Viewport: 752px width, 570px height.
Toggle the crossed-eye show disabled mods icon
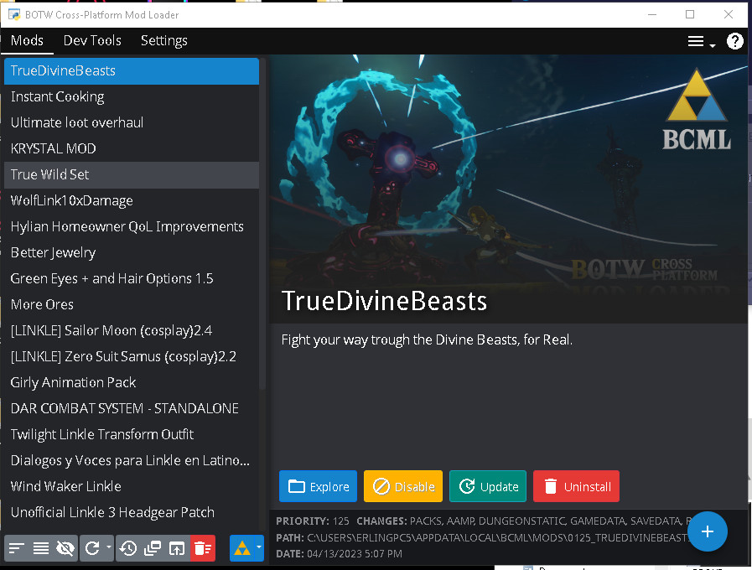65,548
